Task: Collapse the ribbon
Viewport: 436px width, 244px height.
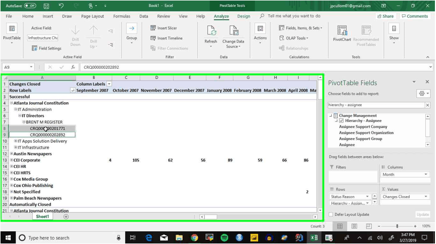Action: pyautogui.click(x=427, y=57)
